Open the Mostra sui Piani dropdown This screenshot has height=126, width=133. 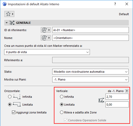90,79
